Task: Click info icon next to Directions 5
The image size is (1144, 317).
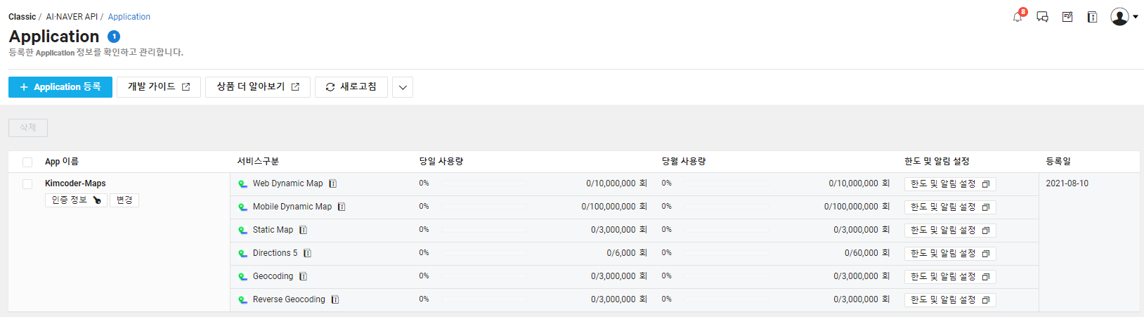Action: (308, 253)
